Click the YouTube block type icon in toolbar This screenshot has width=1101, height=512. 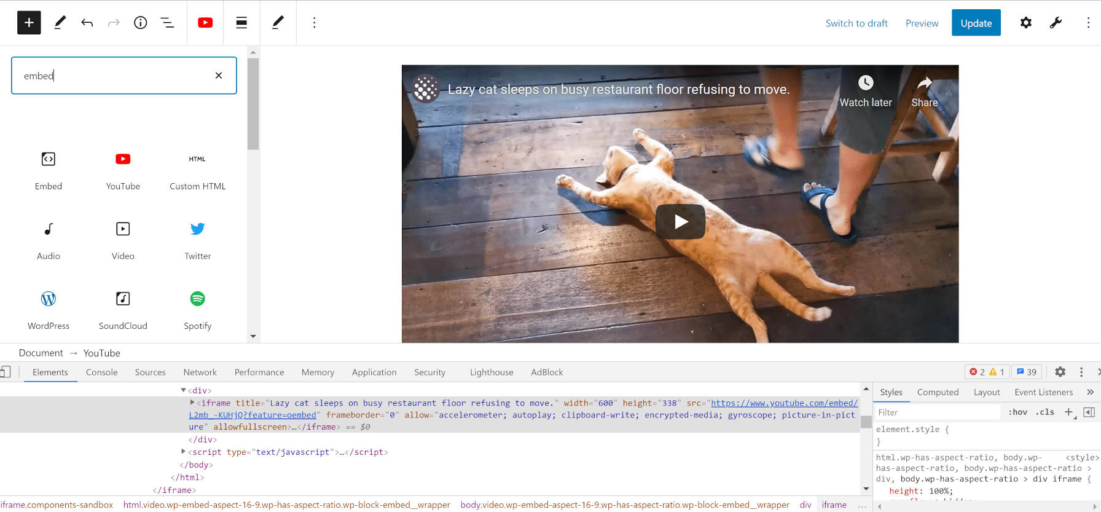click(205, 23)
